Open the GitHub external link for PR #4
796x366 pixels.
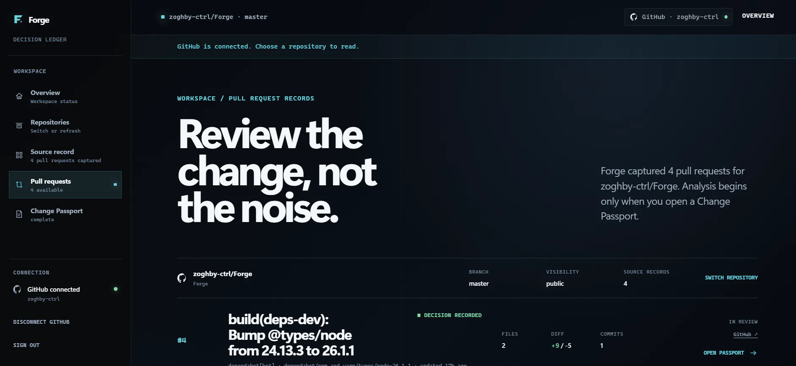(x=745, y=334)
